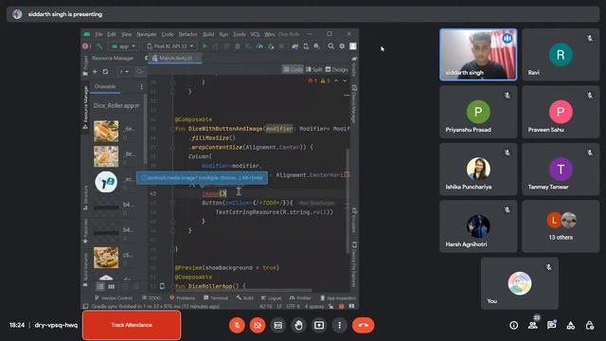The height and width of the screenshot is (341, 606).
Task: Show the participants people panel
Action: [x=532, y=325]
